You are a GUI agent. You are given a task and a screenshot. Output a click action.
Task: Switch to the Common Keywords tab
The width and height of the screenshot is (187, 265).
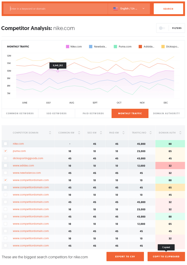click(20, 113)
